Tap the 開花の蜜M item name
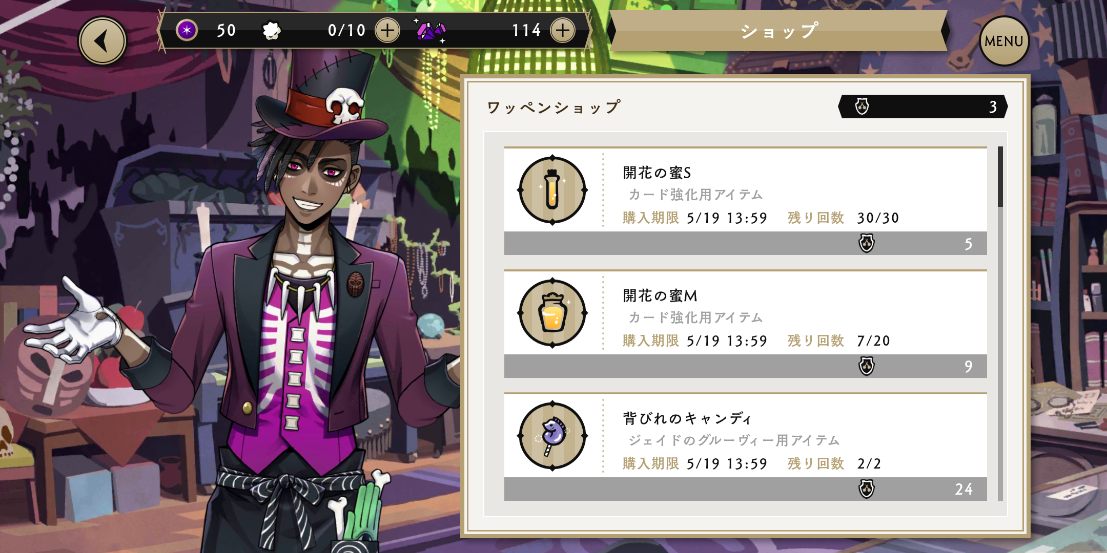The height and width of the screenshot is (553, 1107). coord(660,295)
